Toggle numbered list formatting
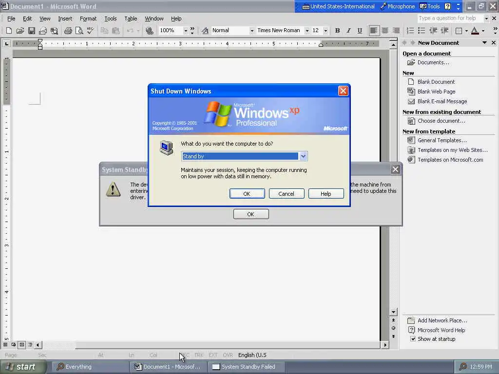Image resolution: width=499 pixels, height=374 pixels. point(410,31)
